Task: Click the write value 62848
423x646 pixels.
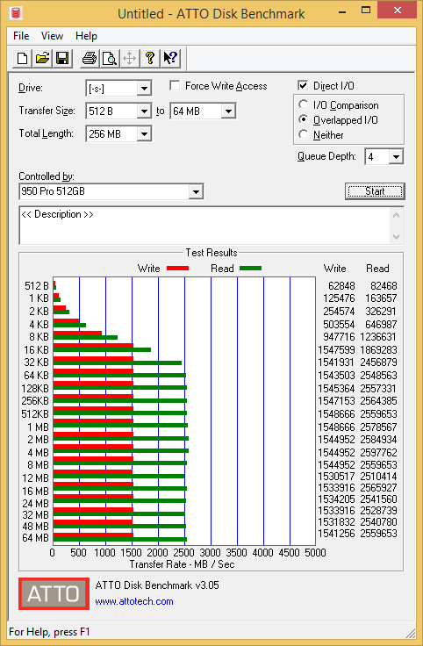Action: 342,286
